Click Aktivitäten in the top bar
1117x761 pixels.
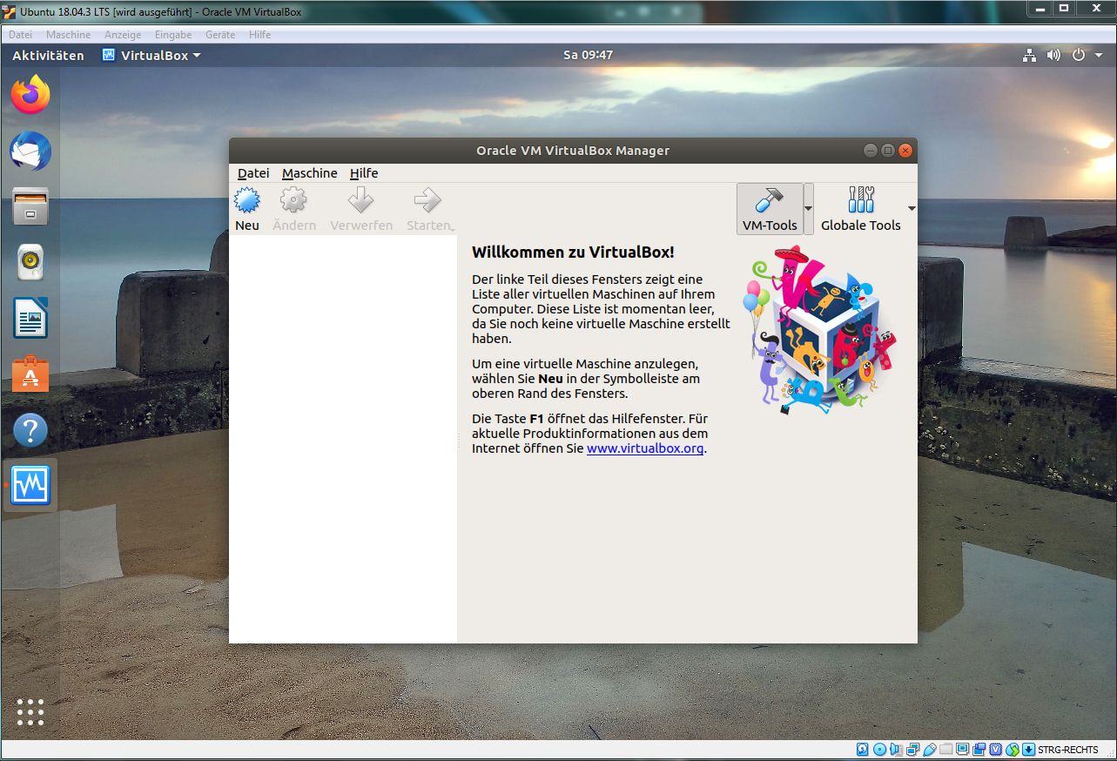pos(48,55)
